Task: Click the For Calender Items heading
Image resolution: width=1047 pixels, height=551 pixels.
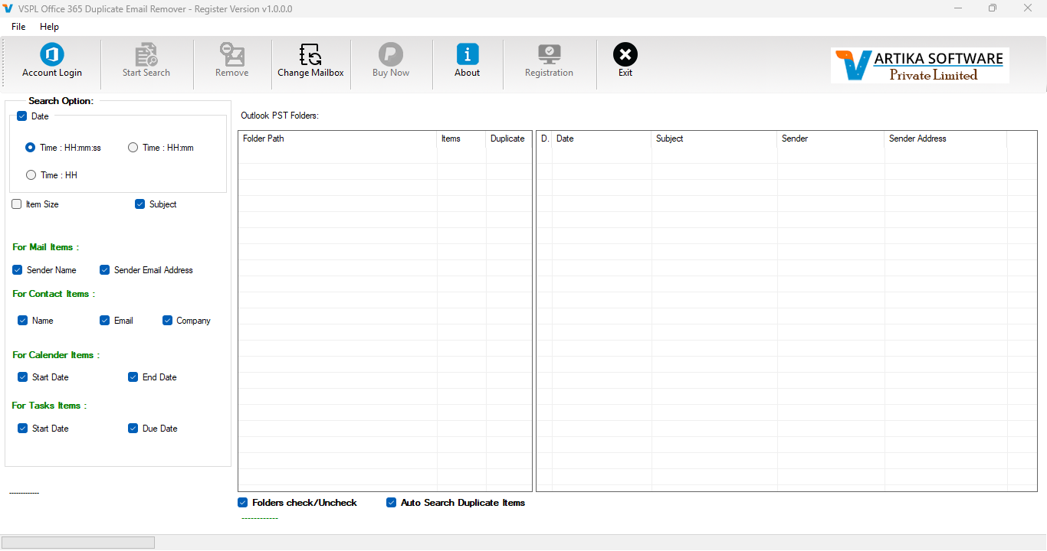Action: coord(56,355)
